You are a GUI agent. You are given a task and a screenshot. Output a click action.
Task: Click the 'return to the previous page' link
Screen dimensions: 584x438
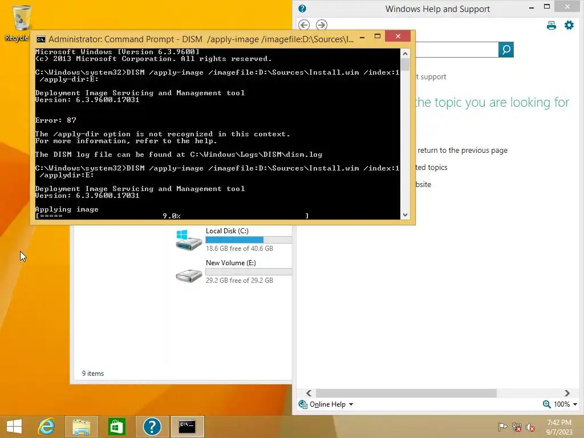point(463,151)
